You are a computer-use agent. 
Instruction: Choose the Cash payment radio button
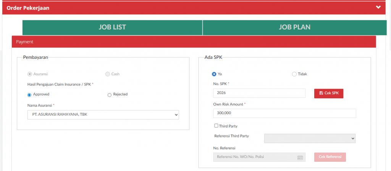(x=108, y=74)
